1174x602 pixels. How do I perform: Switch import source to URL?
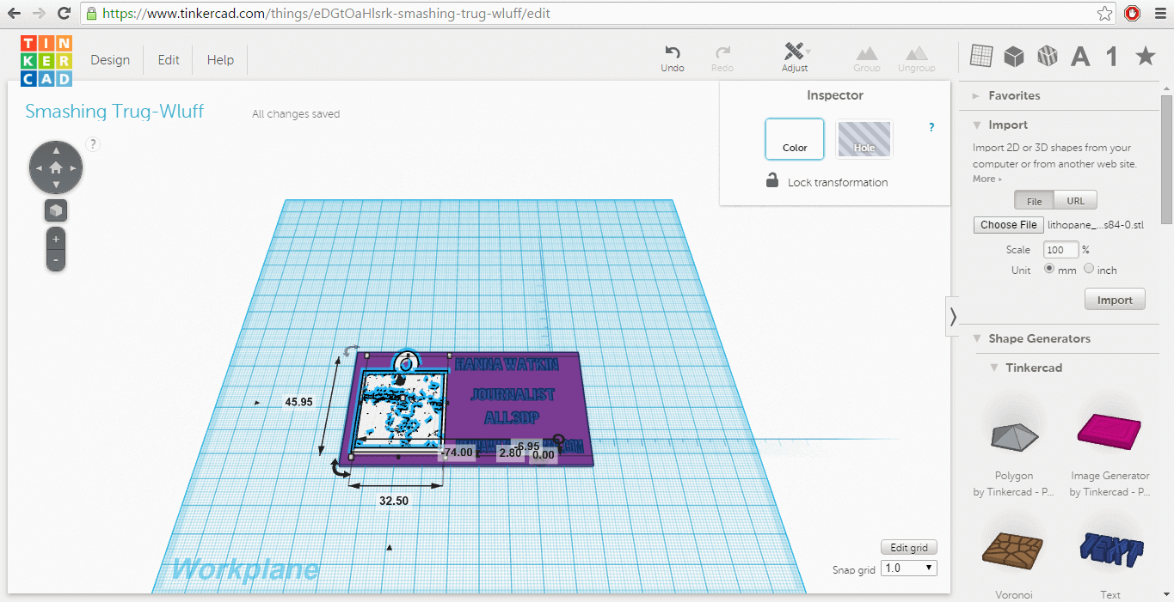pyautogui.click(x=1075, y=201)
